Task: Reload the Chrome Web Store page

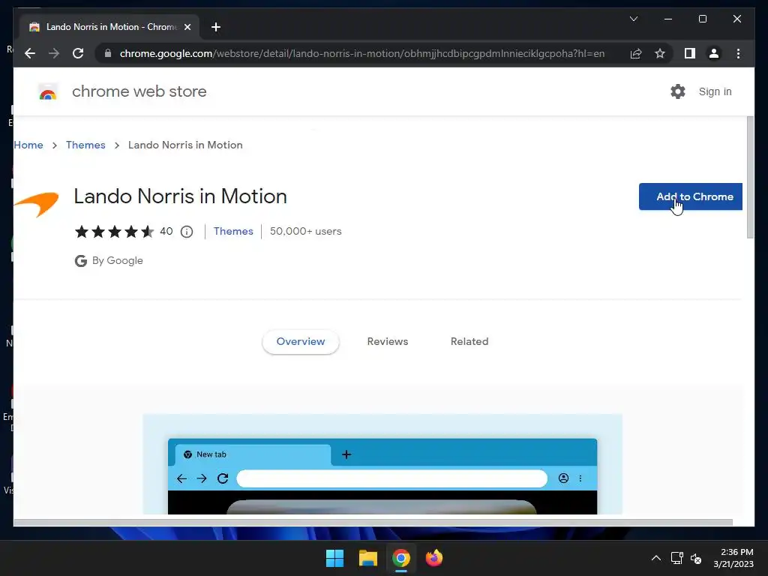Action: click(x=78, y=53)
